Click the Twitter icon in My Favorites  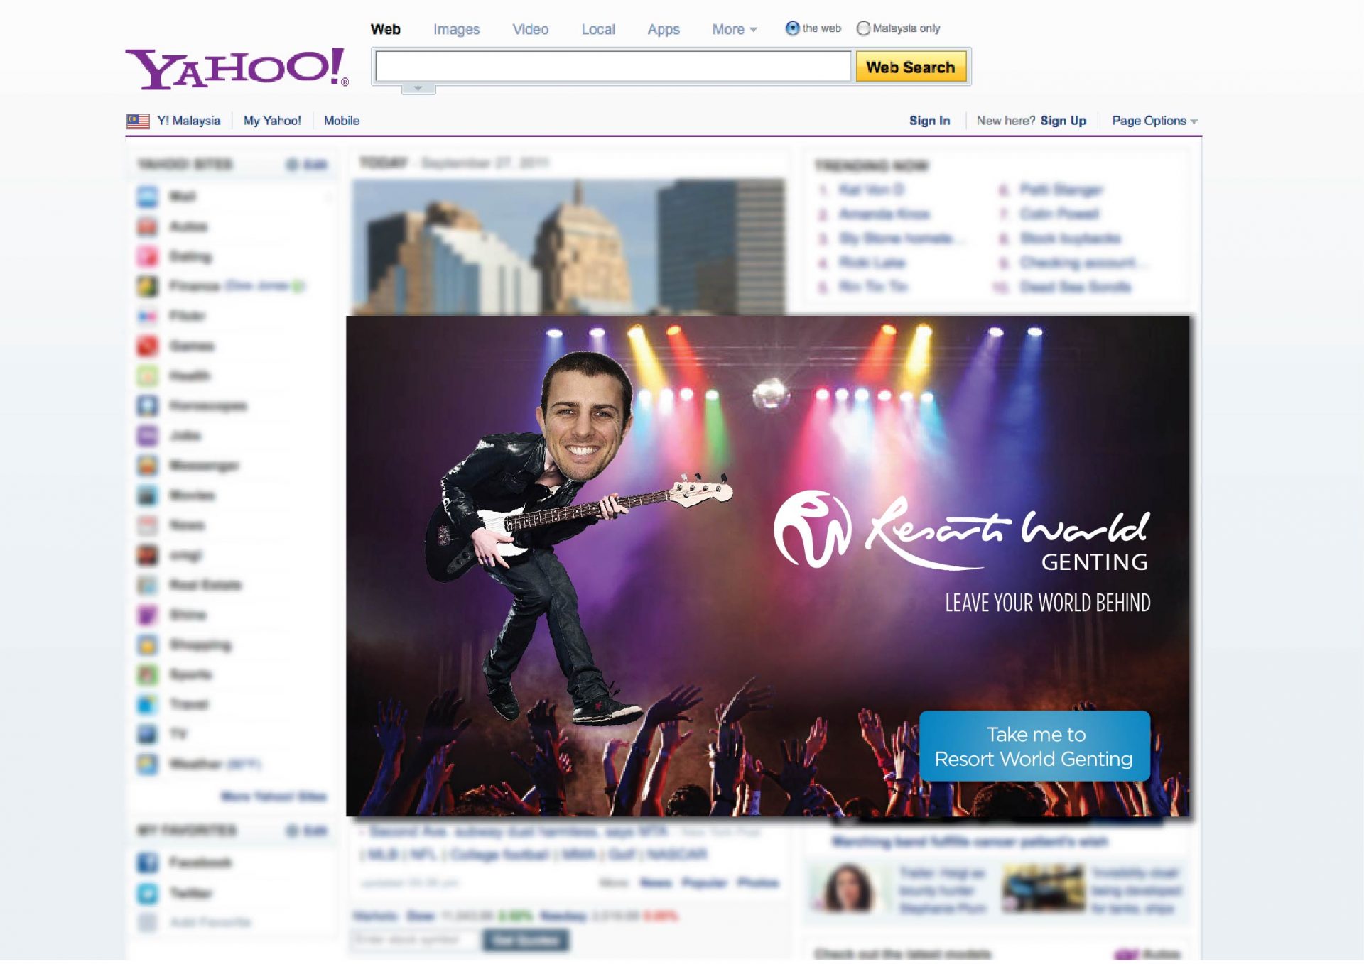(x=148, y=893)
